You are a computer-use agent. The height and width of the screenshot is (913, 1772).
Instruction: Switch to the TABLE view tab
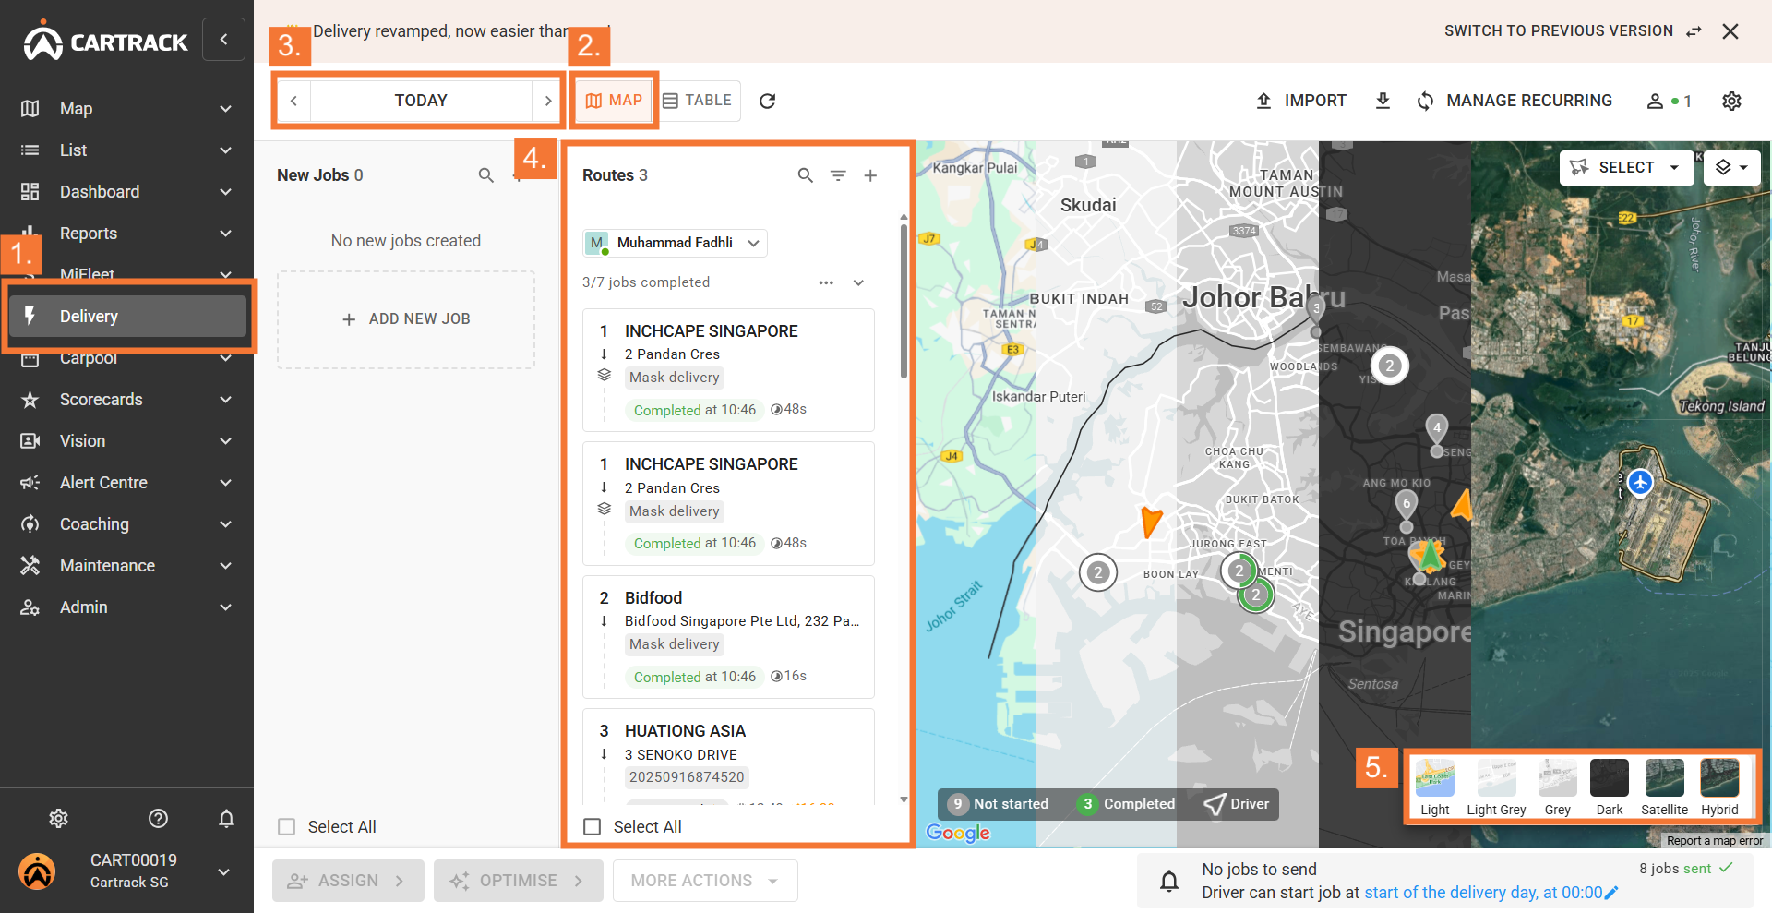698,101
